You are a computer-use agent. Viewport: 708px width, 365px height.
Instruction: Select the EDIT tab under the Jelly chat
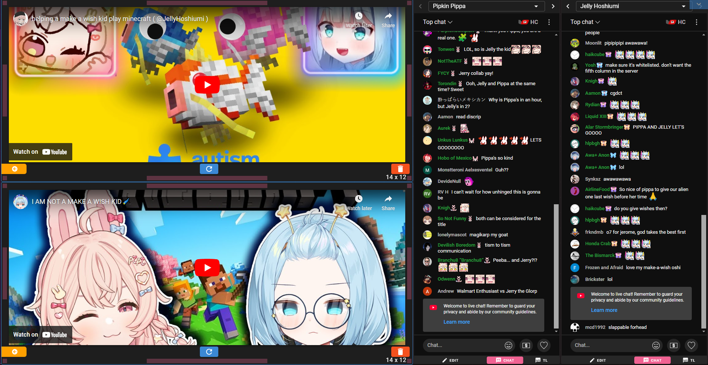[598, 360]
